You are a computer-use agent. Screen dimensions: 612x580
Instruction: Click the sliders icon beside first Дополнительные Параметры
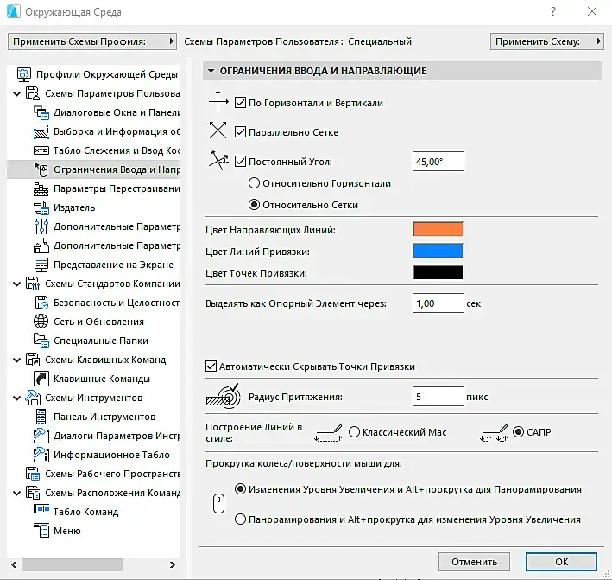click(41, 226)
